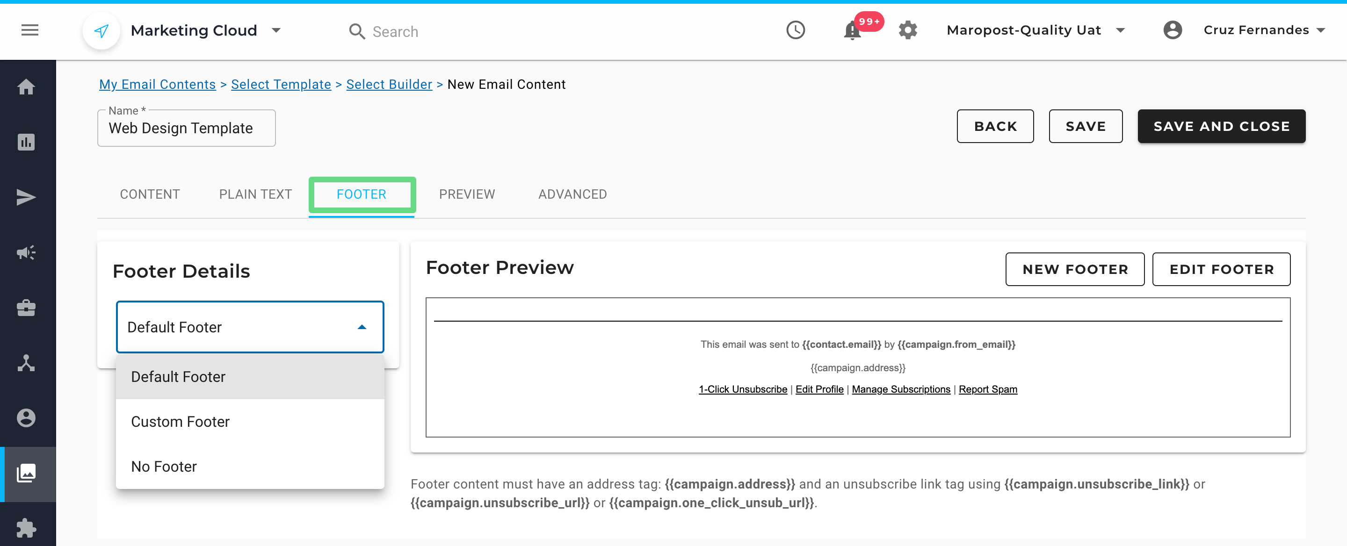Follow the My Email Contents breadcrumb link
This screenshot has height=546, width=1347.
158,84
